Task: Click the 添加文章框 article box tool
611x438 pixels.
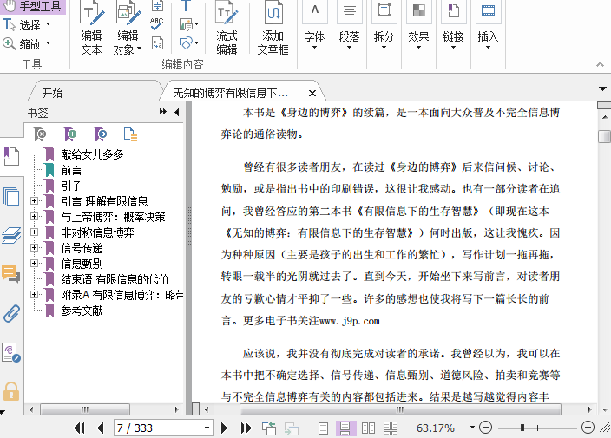Action: point(273,28)
